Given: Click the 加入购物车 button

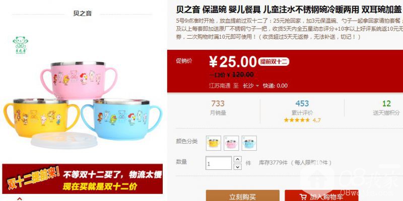Looking at the screenshot, I should click(321, 196).
